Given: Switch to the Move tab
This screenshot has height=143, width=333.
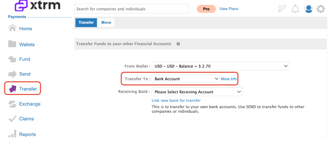Looking at the screenshot, I should (106, 22).
